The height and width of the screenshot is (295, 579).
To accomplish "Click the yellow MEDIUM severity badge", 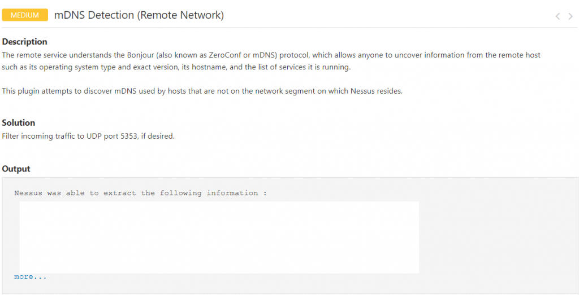I will 25,15.
